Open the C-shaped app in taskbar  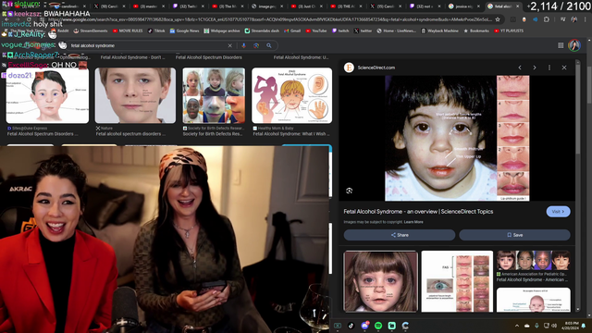pyautogui.click(x=405, y=326)
